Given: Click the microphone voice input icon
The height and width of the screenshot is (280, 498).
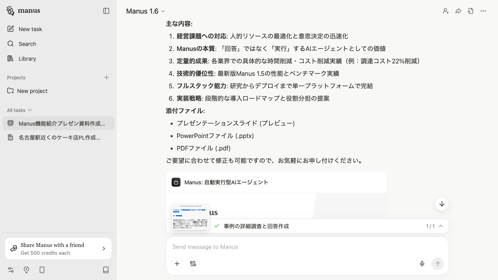Looking at the screenshot, I should click(x=422, y=264).
